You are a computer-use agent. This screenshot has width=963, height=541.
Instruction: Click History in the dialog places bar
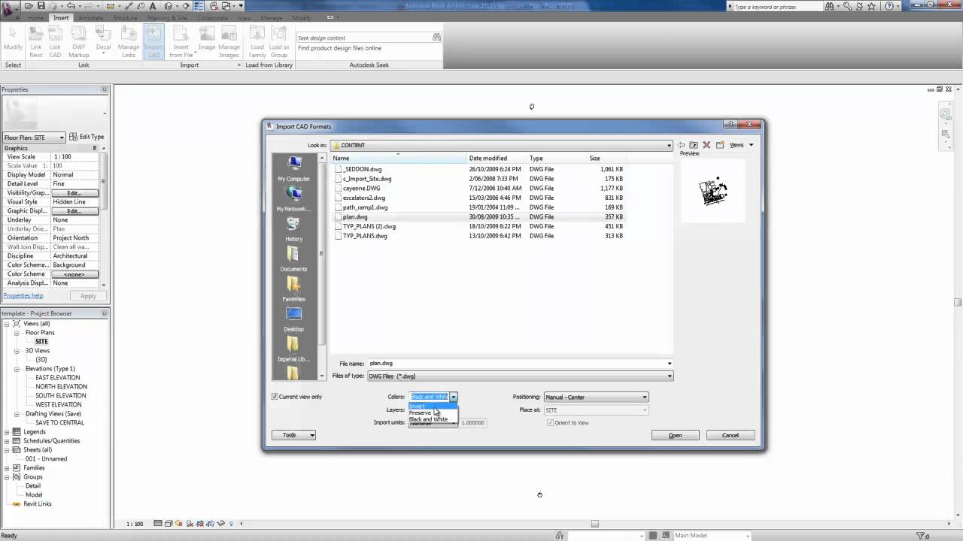[x=293, y=229]
